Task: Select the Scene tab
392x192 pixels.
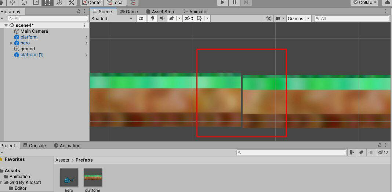Action: tap(102, 11)
